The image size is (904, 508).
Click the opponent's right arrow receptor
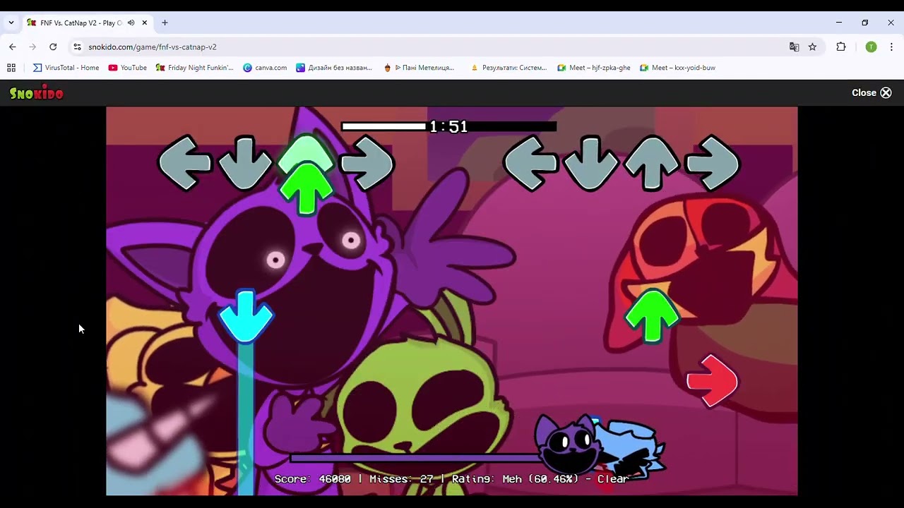(367, 163)
